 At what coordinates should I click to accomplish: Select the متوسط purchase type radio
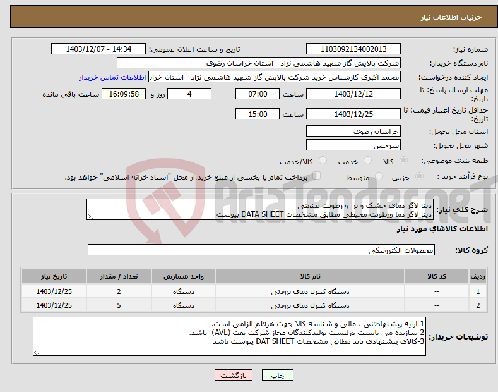click(379, 176)
